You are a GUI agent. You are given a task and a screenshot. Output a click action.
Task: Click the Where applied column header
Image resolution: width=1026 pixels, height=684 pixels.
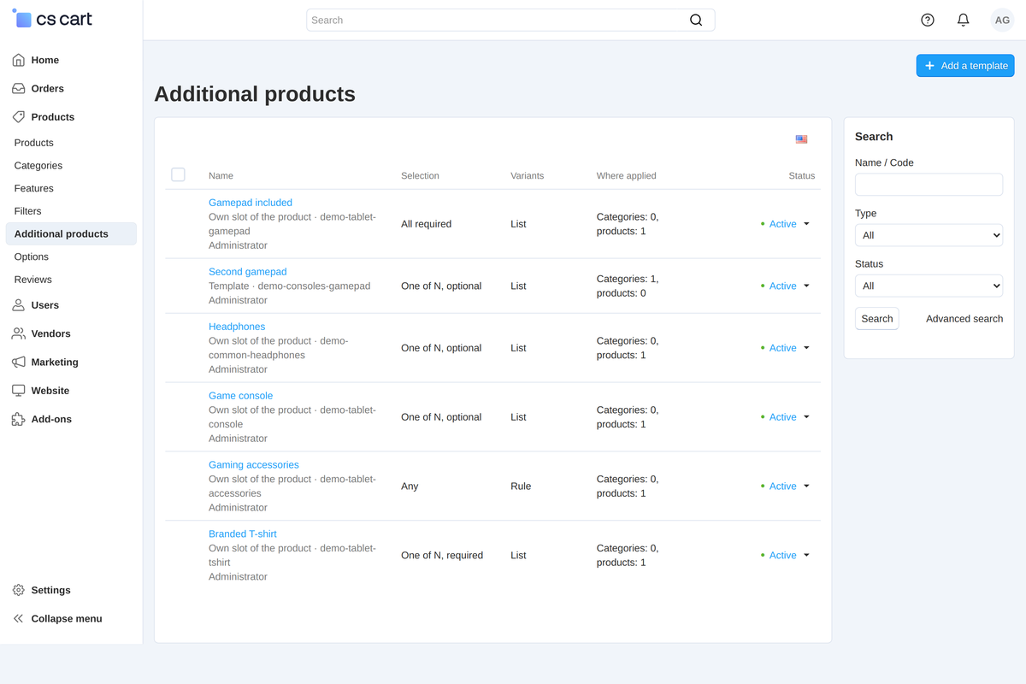pyautogui.click(x=627, y=175)
